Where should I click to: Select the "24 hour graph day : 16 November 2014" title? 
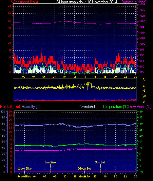[86, 2]
